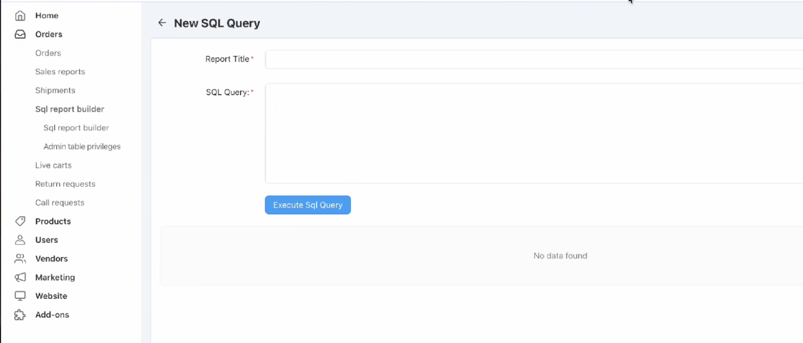Click the Add-ons puzzle icon
The width and height of the screenshot is (803, 343).
20,315
